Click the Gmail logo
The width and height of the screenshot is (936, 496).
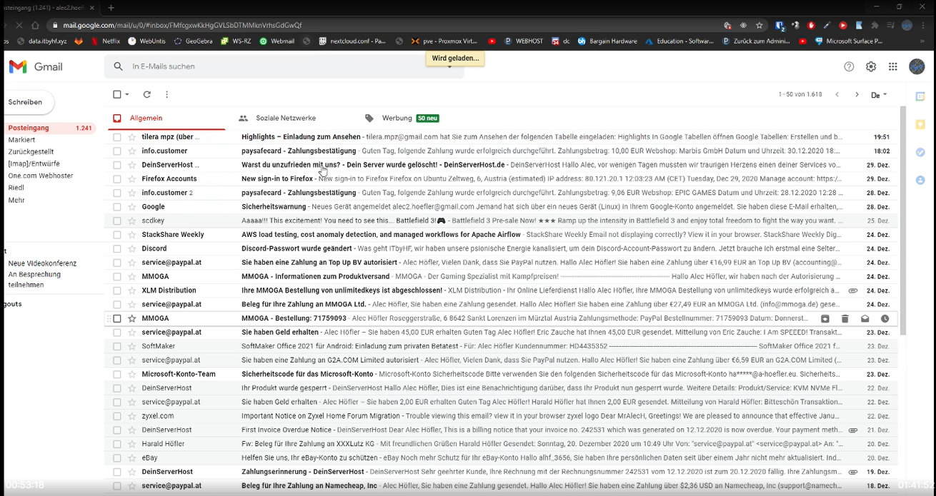point(36,66)
